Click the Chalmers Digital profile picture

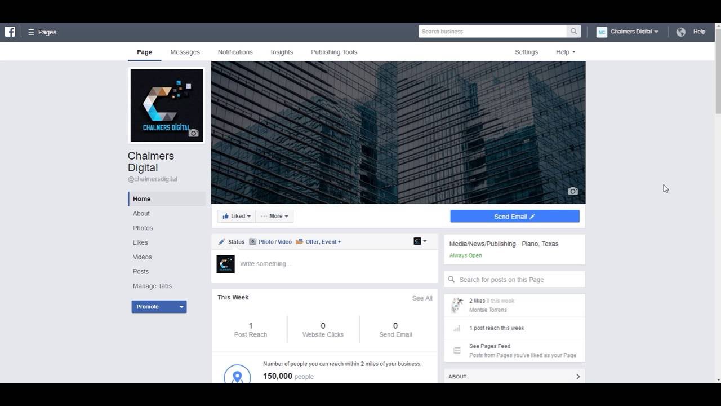[167, 105]
